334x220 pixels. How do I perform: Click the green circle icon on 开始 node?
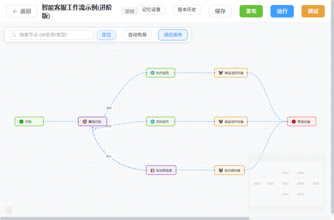(x=21, y=122)
